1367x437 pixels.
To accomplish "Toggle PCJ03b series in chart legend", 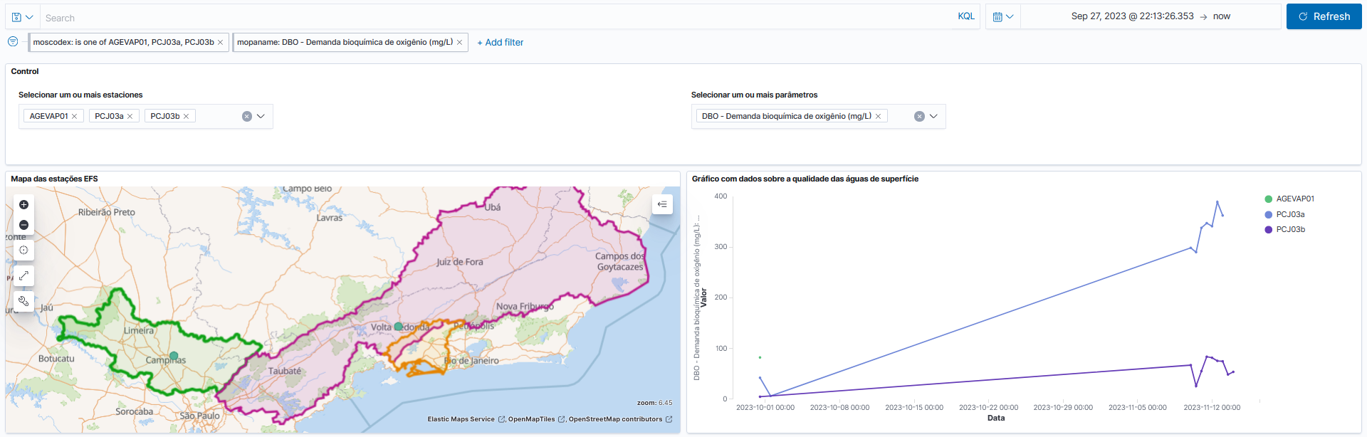I will 1289,230.
